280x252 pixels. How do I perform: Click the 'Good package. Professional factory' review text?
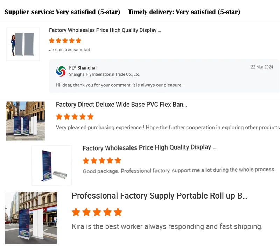point(179,171)
